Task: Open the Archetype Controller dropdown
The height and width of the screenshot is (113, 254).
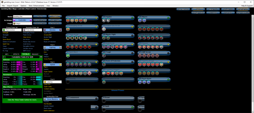Action: pos(22,20)
